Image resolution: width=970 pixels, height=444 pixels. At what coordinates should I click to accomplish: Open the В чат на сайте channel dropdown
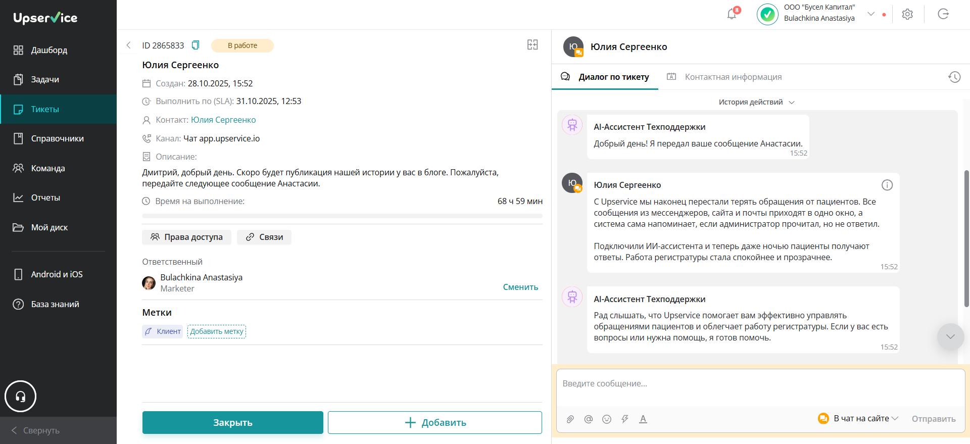point(858,418)
